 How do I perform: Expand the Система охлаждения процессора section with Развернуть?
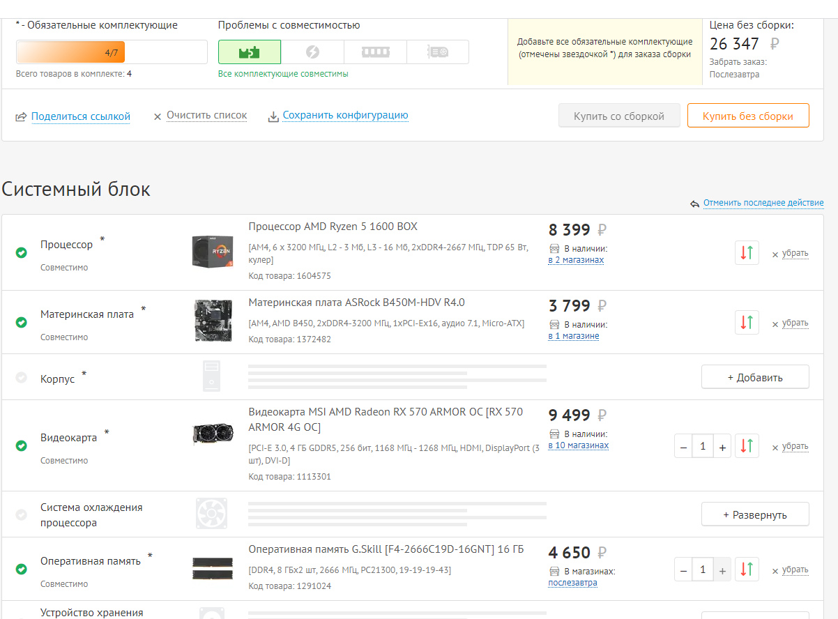click(x=755, y=514)
